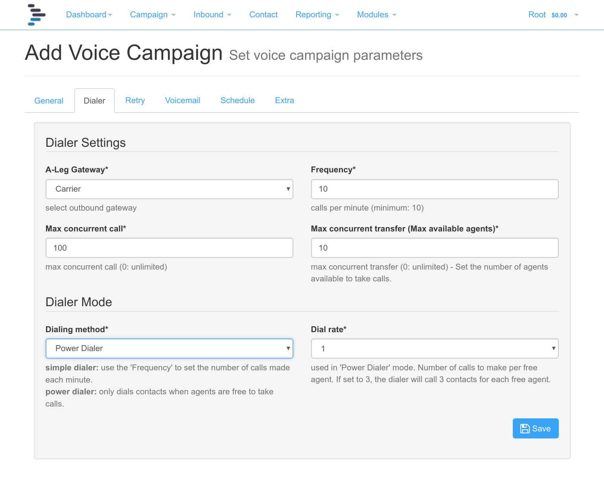Click the Frequency input field
Screen dimensions: 604x490
click(435, 189)
